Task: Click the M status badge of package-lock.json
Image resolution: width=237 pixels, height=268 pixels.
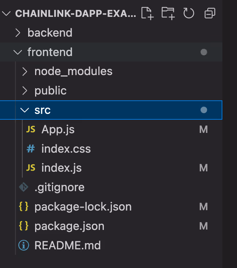Action: (x=203, y=206)
